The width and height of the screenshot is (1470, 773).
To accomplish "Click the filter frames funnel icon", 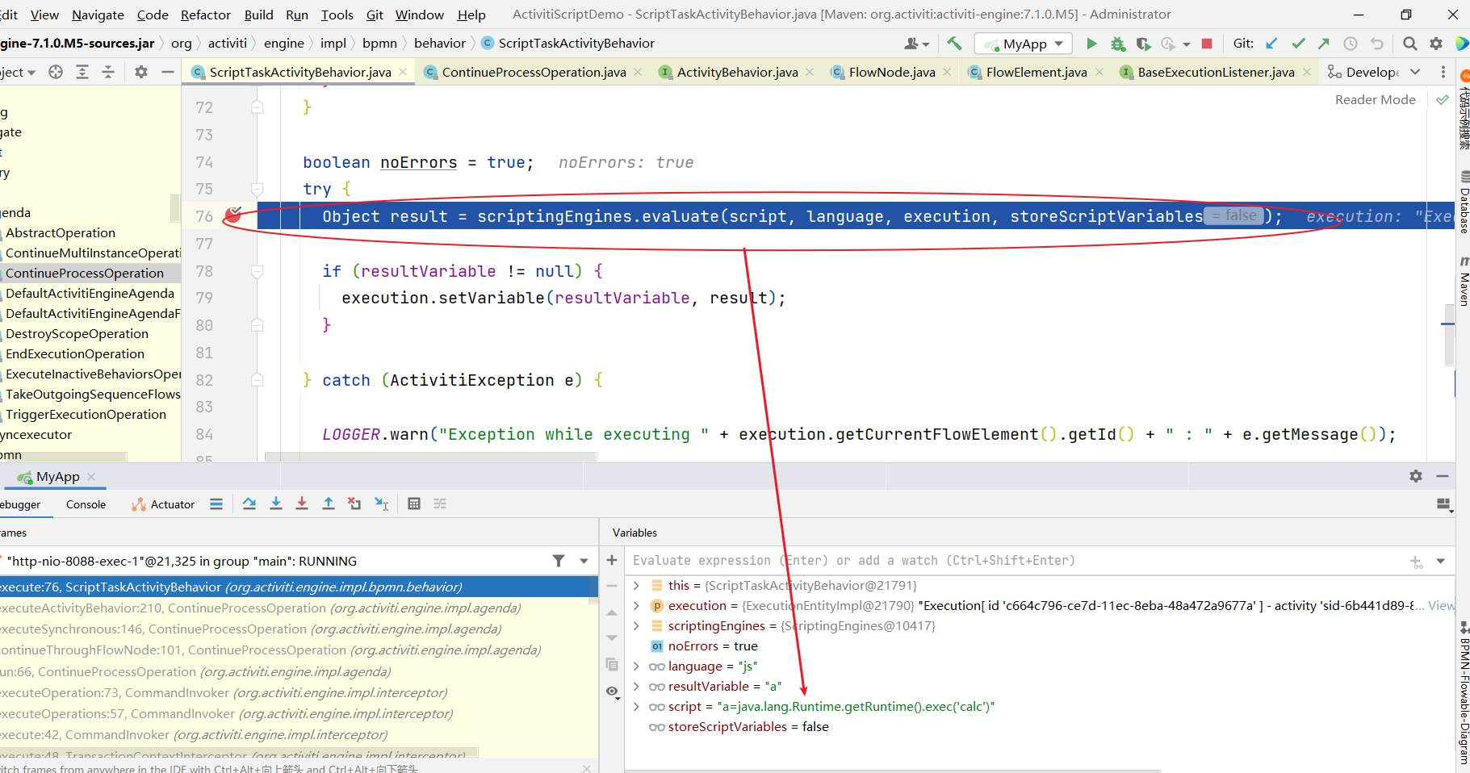I will tap(559, 561).
